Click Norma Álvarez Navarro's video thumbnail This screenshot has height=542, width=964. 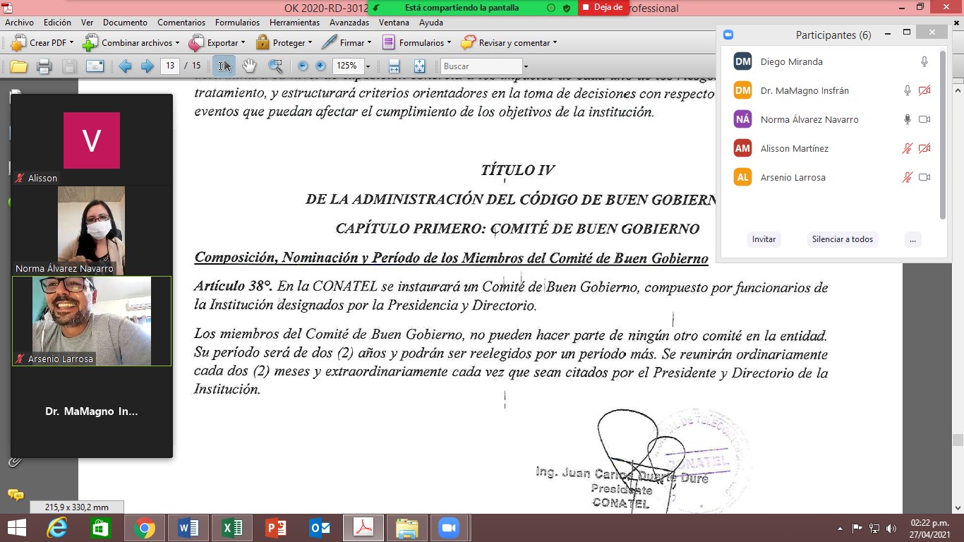91,230
